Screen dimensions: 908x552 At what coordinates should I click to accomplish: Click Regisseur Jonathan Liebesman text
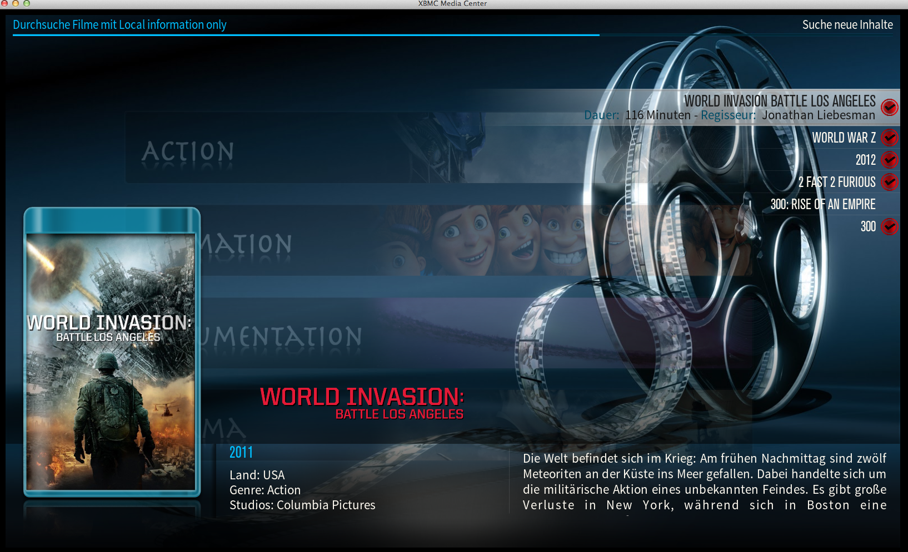pos(788,115)
